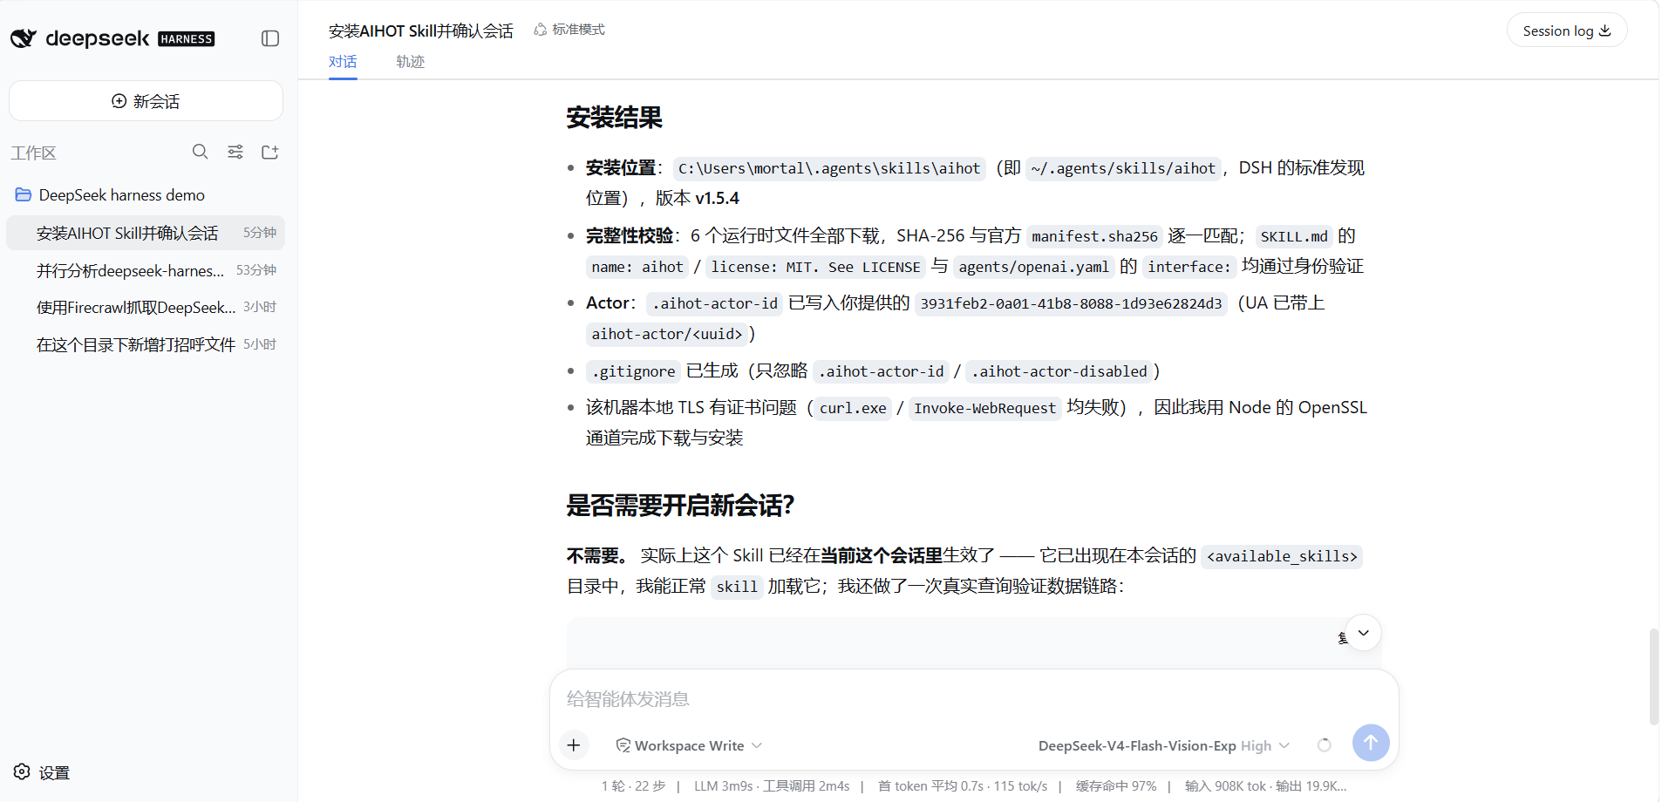Download the Session log
The height and width of the screenshot is (802, 1662).
[x=1567, y=31]
